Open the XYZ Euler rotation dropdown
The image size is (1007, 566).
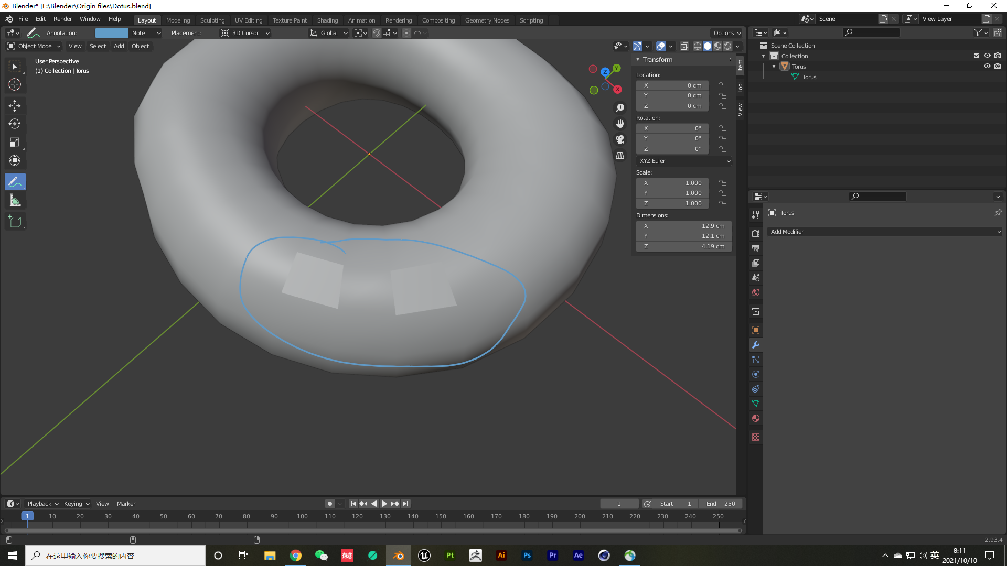coord(683,160)
